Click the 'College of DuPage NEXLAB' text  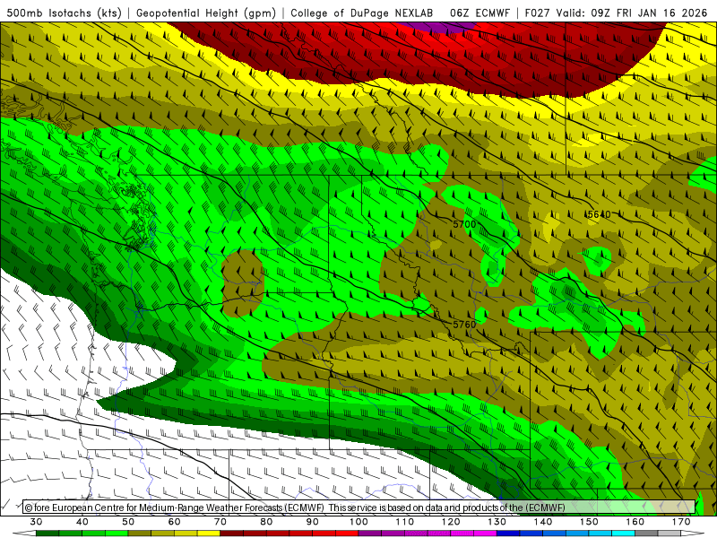[x=362, y=13]
